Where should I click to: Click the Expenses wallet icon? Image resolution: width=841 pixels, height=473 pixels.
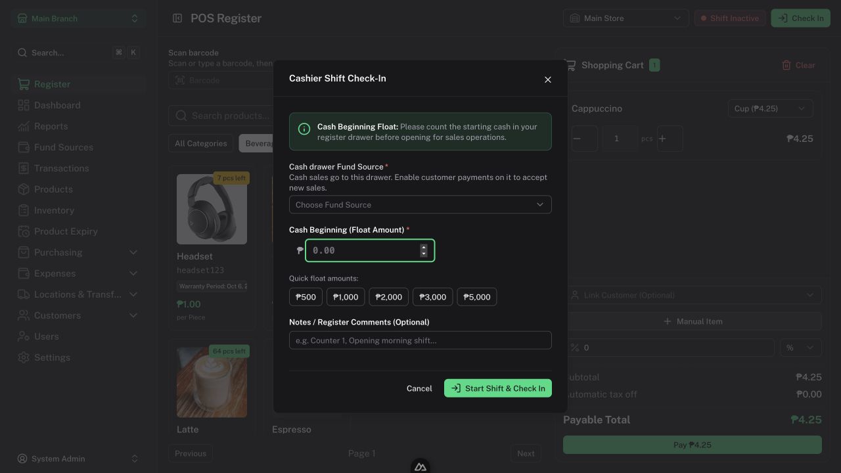[24, 273]
